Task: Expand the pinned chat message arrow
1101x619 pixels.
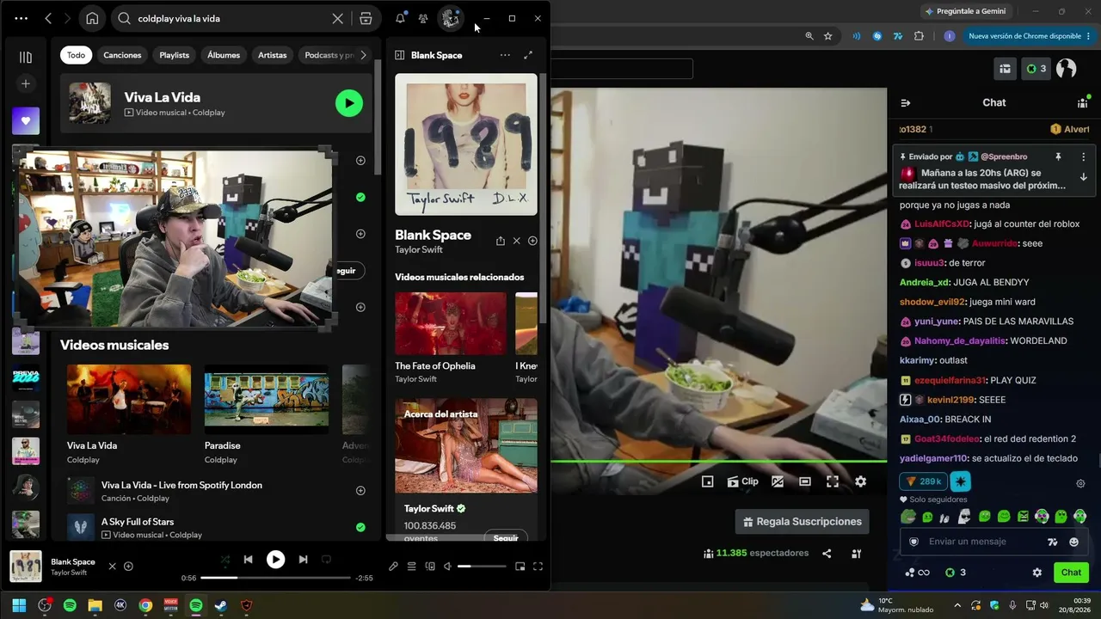Action: click(1083, 177)
